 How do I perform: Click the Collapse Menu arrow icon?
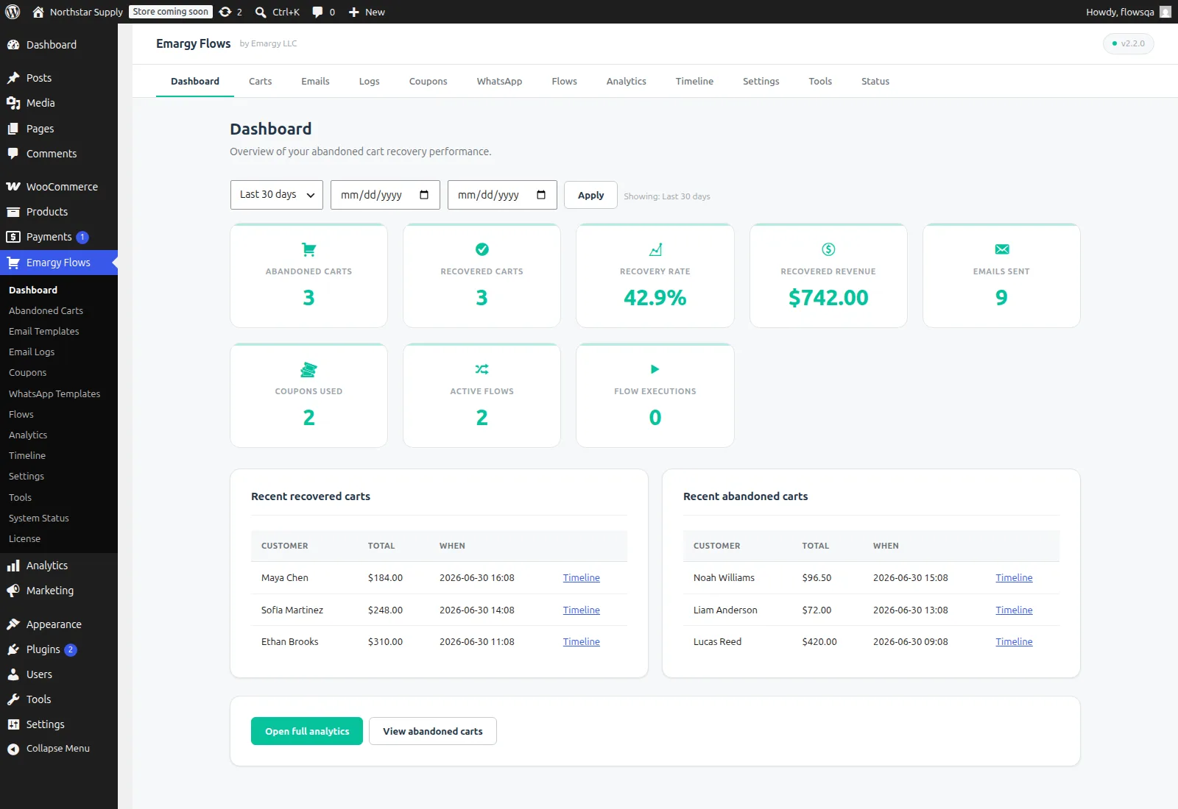(x=13, y=749)
